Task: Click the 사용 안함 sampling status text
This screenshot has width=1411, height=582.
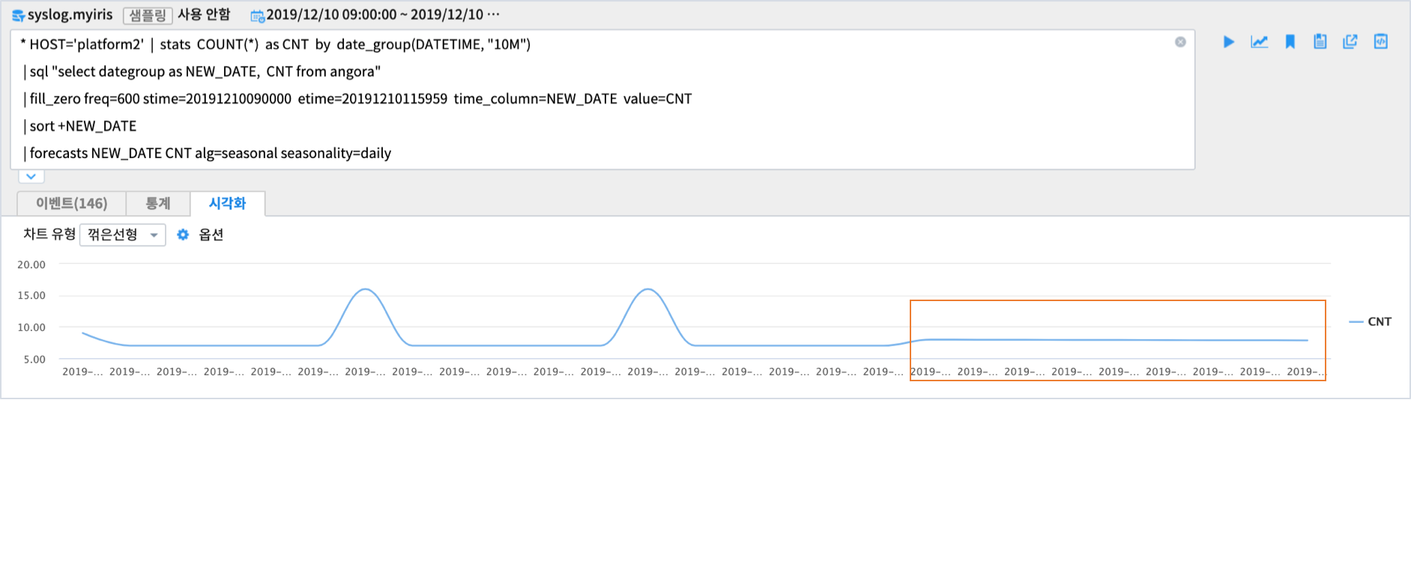Action: coord(204,15)
